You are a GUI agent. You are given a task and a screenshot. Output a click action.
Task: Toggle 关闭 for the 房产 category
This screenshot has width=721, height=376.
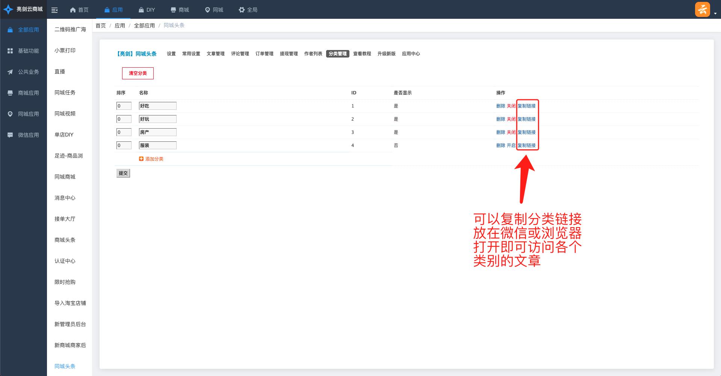pos(511,132)
